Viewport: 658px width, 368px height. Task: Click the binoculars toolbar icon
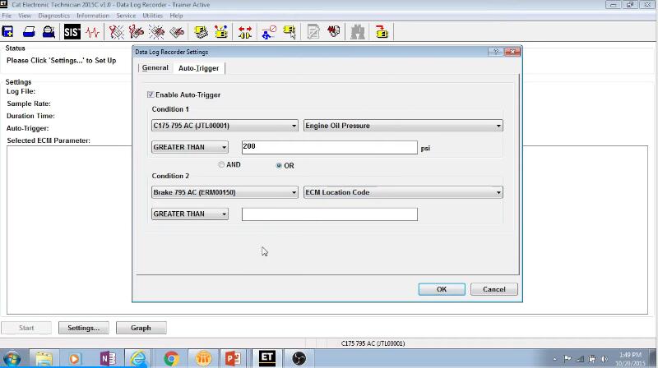(358, 32)
